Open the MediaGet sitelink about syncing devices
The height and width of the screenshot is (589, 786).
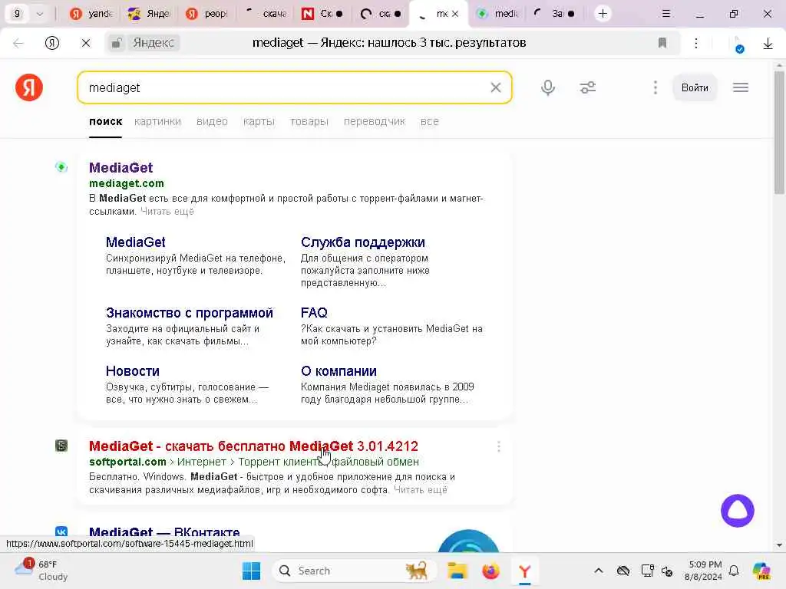(x=135, y=242)
